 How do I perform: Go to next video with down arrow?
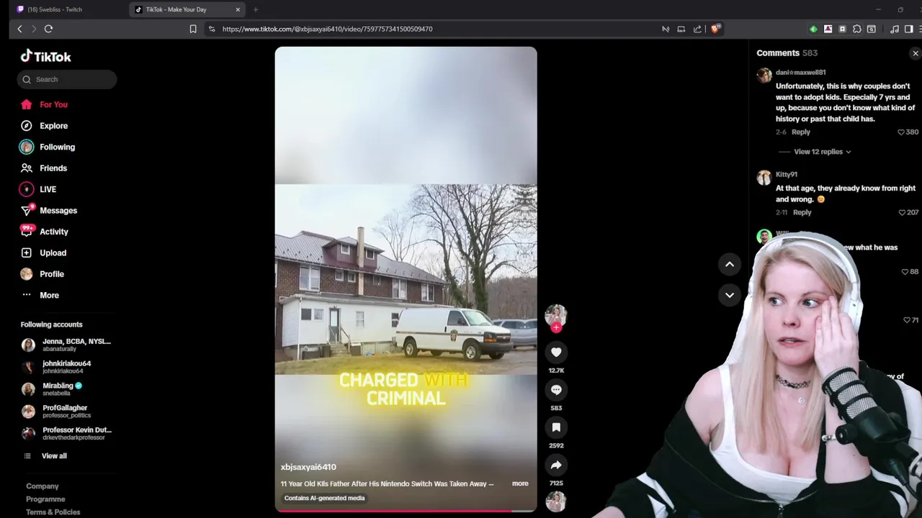(730, 295)
